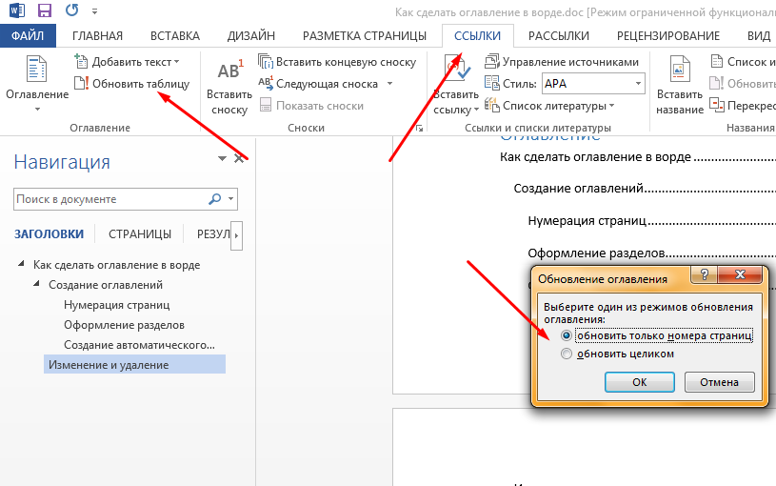
Task: Click the Перекрестная ссылка icon
Action: tap(717, 105)
